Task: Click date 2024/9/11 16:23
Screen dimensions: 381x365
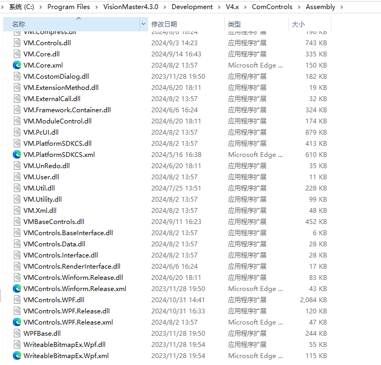Action: tap(176, 221)
